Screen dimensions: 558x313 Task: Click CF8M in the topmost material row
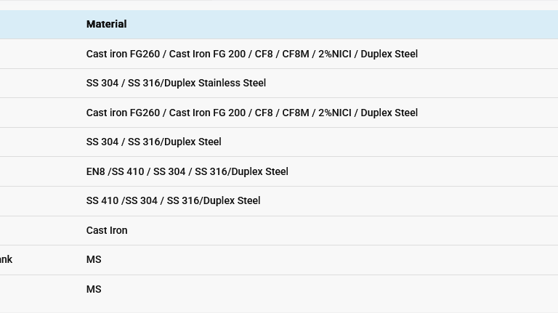(296, 54)
